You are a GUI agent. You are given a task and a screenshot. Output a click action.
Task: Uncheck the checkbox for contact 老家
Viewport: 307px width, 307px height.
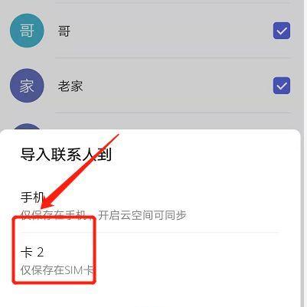(x=282, y=86)
